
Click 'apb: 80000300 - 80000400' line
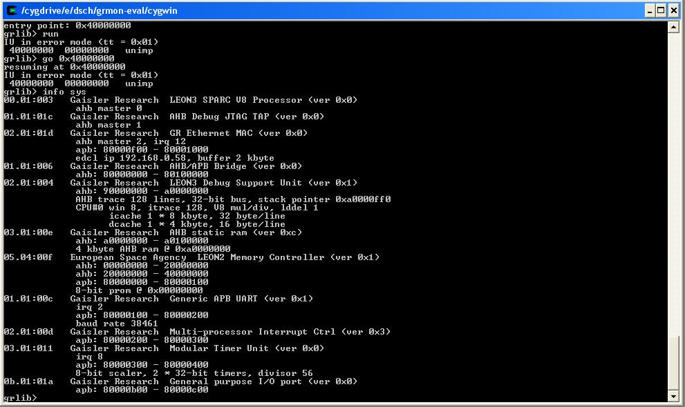pyautogui.click(x=142, y=365)
